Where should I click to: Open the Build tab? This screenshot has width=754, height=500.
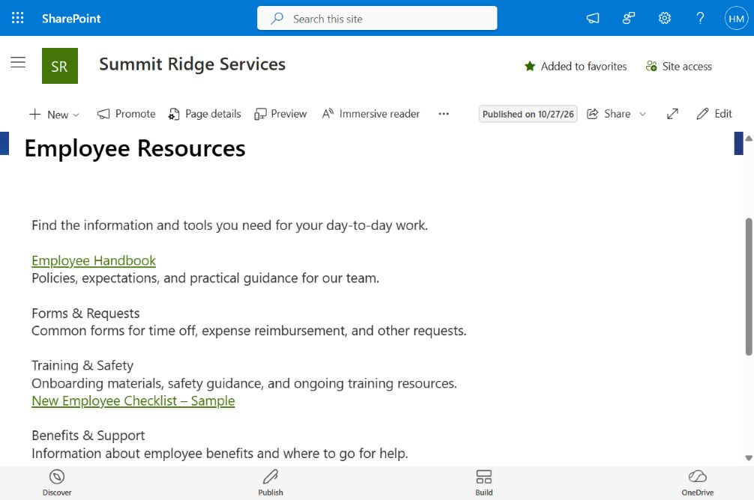coord(483,483)
